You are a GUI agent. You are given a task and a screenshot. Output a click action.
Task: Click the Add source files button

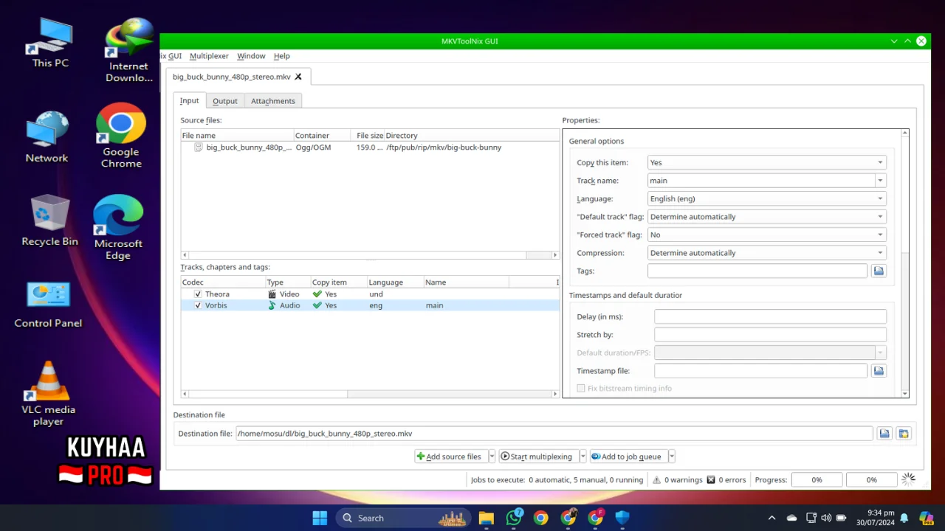click(x=450, y=457)
